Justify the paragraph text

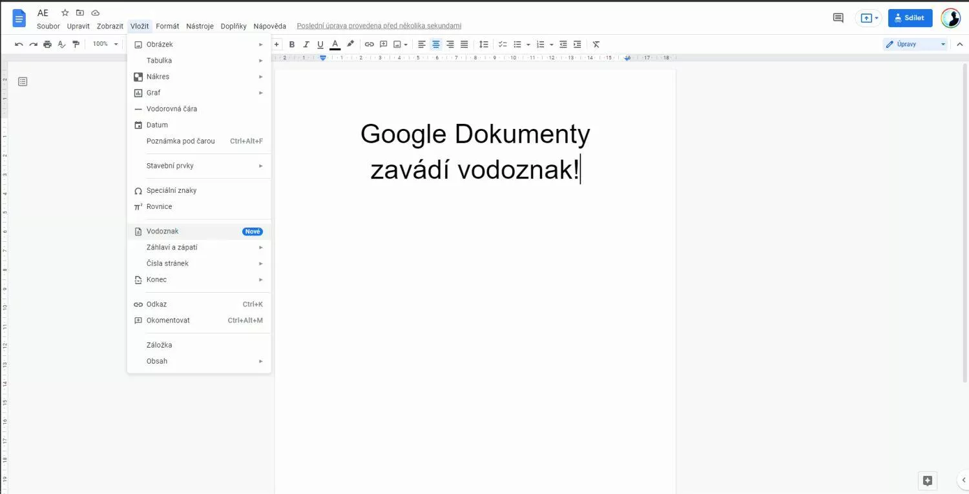point(464,44)
